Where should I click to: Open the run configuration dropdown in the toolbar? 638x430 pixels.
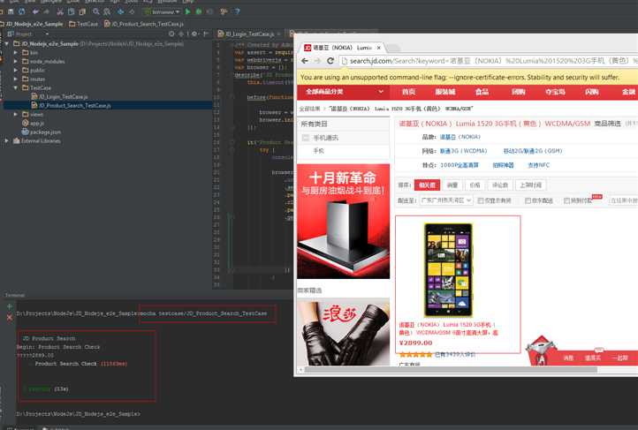pos(162,11)
